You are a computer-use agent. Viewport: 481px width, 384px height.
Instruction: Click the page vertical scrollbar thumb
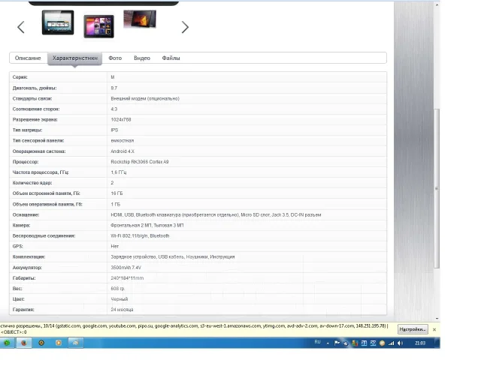pyautogui.click(x=437, y=188)
